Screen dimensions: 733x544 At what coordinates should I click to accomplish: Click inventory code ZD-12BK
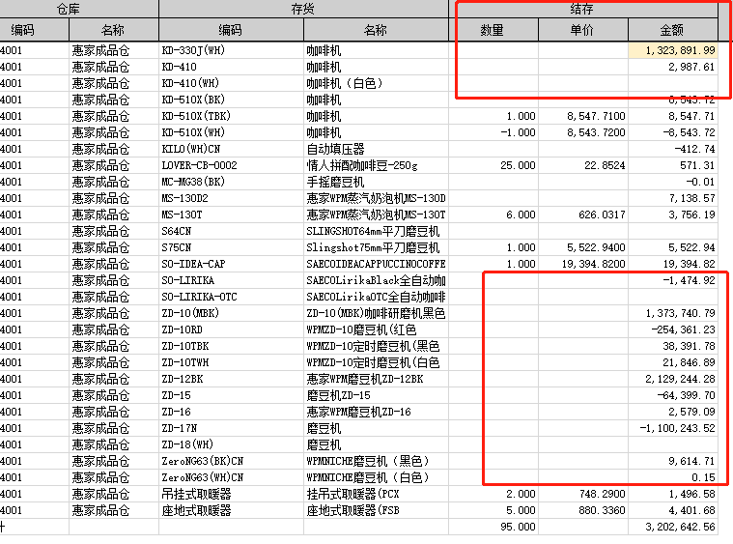[231, 379]
